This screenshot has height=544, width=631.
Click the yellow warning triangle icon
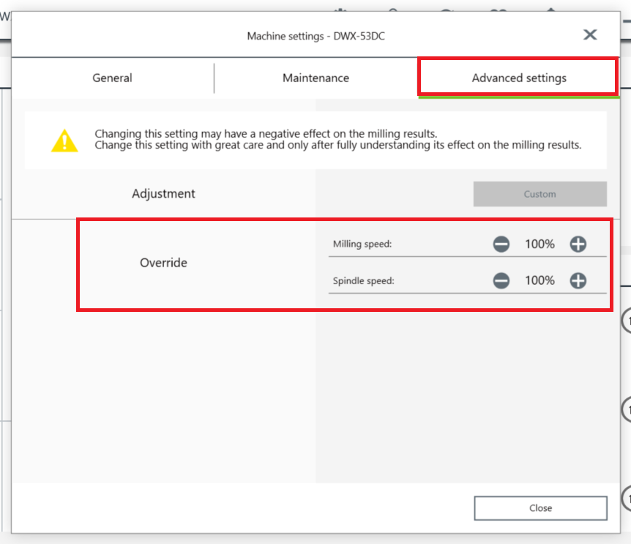(x=64, y=141)
